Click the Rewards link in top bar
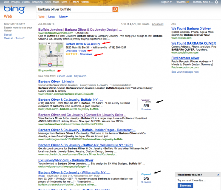The image size is (221, 190). (x=181, y=2)
